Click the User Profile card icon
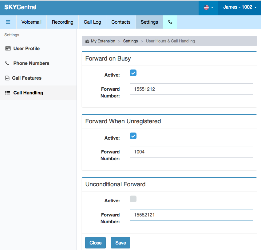Screen dimensions: 261x250 (x=8, y=49)
